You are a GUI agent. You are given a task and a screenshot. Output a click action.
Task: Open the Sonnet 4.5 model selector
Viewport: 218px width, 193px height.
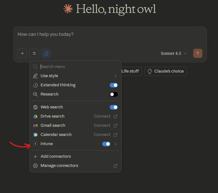coord(174,53)
